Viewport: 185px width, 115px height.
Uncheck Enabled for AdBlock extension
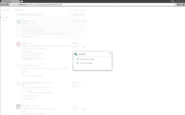[73, 43]
